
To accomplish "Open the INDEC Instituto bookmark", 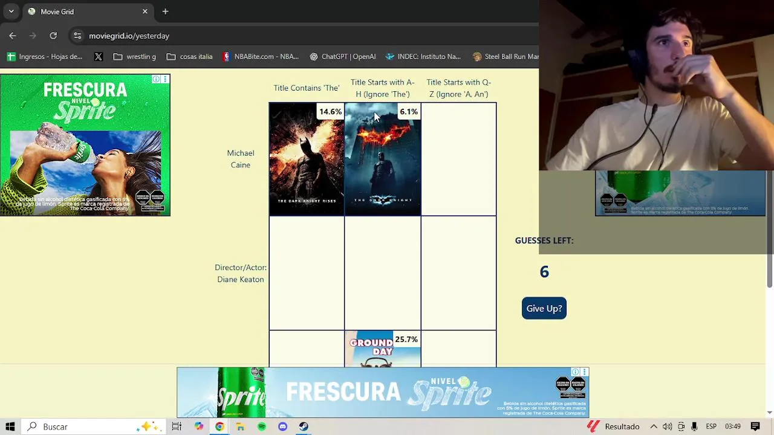I will (x=423, y=56).
